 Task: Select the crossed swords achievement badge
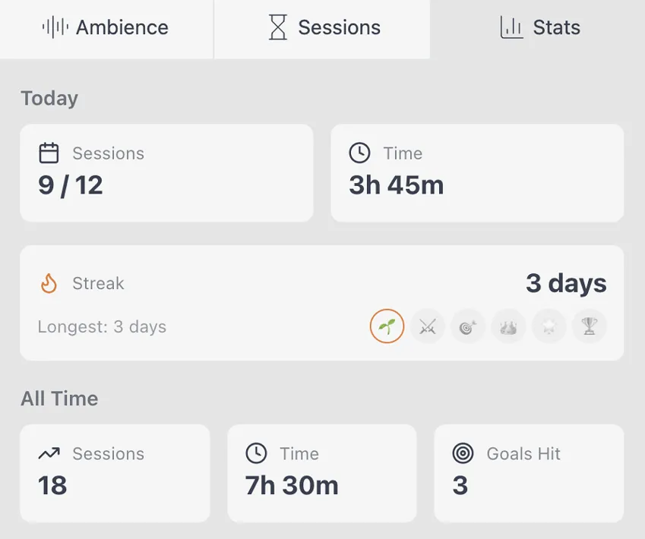coord(427,326)
